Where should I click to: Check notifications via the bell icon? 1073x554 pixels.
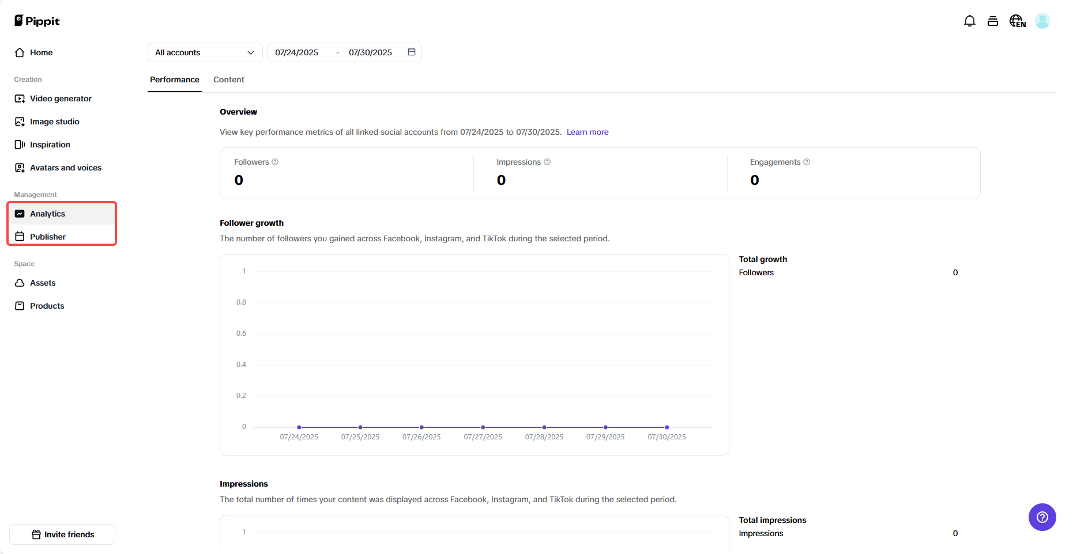coord(970,20)
